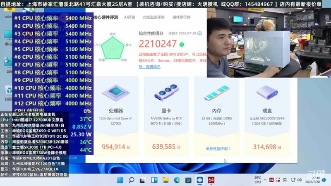Select the 核心硬件评测 tab
The width and height of the screenshot is (331, 186).
pyautogui.click(x=106, y=17)
